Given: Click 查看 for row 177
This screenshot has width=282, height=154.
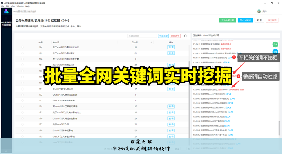Looking at the screenshot, I should pyautogui.click(x=171, y=124).
